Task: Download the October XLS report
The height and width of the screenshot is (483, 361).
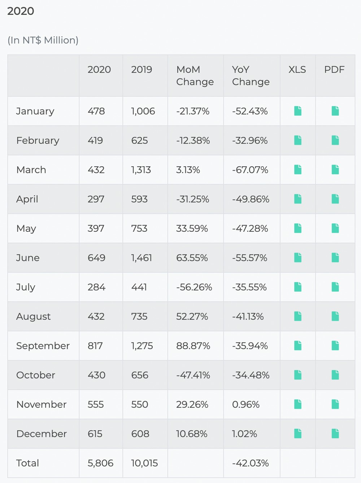Action: tap(298, 375)
